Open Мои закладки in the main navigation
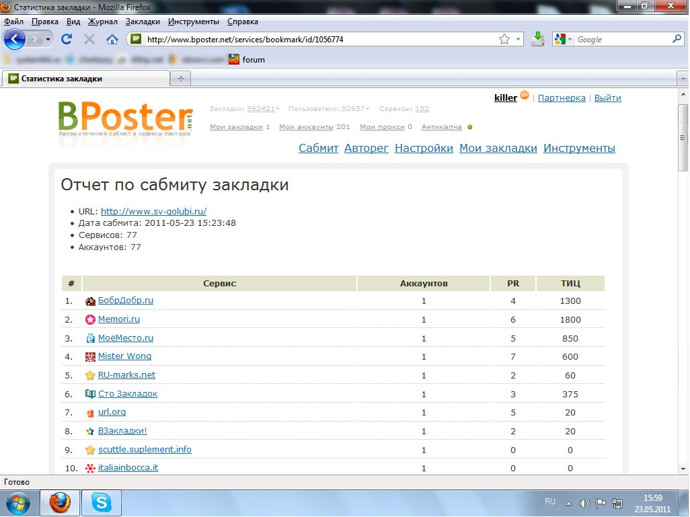This screenshot has height=517, width=690. [x=498, y=149]
